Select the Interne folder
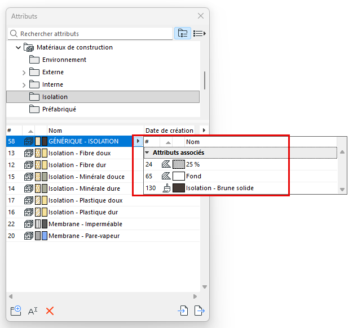 (46, 84)
